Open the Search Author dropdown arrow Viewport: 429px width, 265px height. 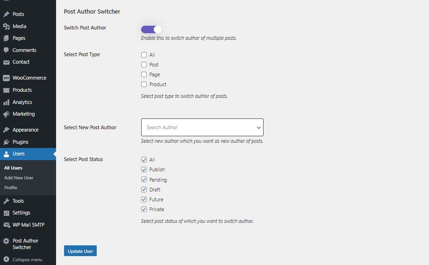point(258,127)
